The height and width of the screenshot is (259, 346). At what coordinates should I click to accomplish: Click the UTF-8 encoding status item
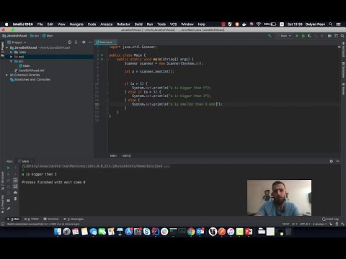coord(305,224)
